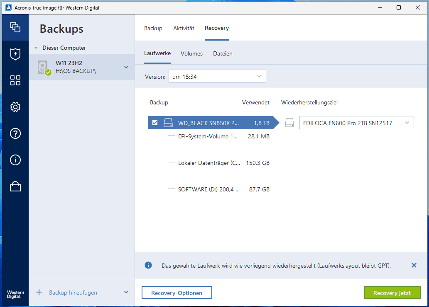The width and height of the screenshot is (429, 307).
Task: Click the Acronis app icon in title bar
Action: 9,7
